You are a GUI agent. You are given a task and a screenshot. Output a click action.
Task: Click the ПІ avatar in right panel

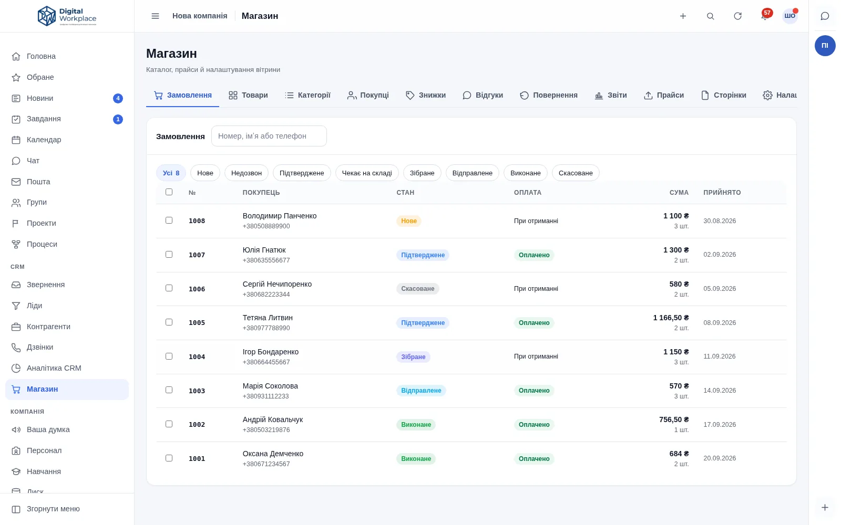[825, 46]
